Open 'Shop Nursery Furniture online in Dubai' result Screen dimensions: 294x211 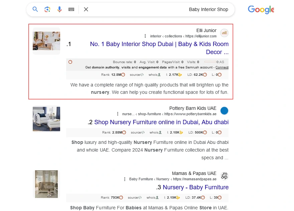[x=161, y=122]
